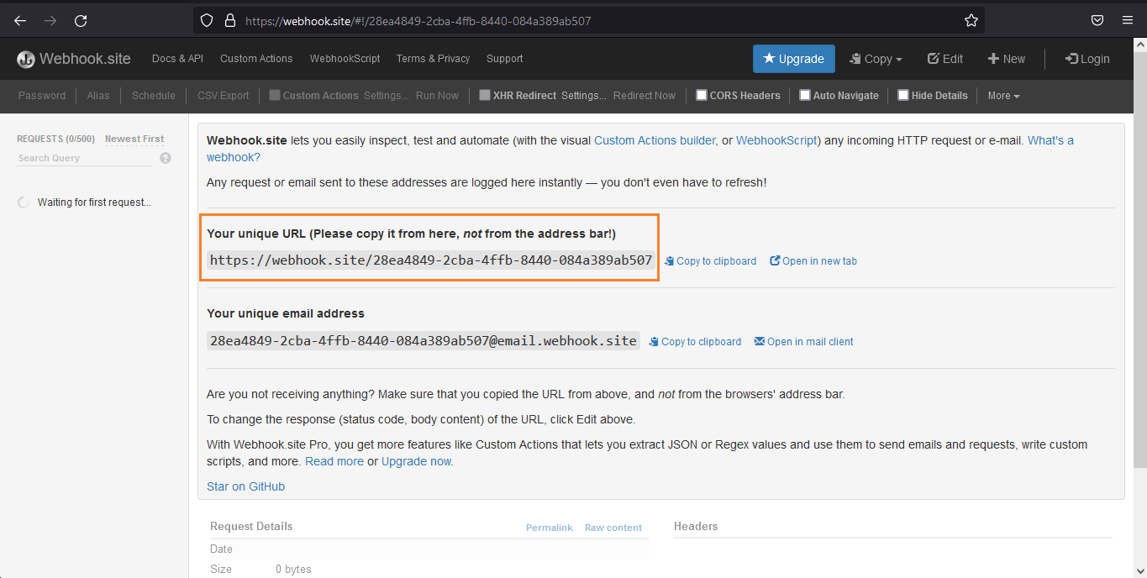The height and width of the screenshot is (578, 1147).
Task: Open the unique URL in new tab
Action: click(x=813, y=261)
